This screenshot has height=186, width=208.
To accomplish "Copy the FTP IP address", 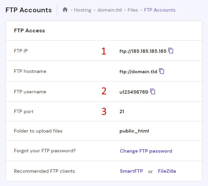I will point(171,51).
